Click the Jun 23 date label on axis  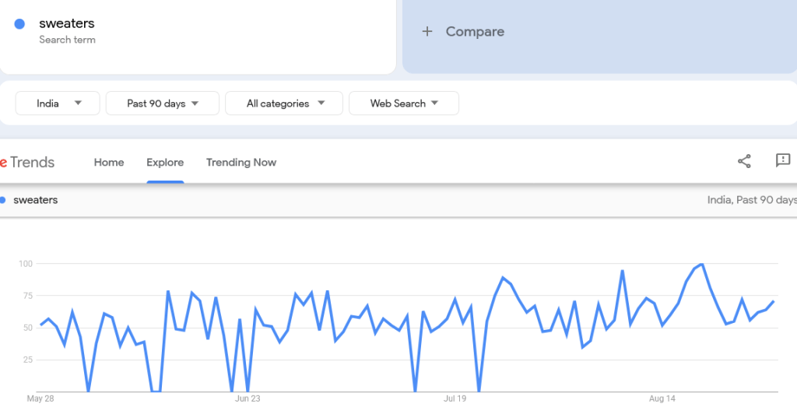tap(248, 398)
